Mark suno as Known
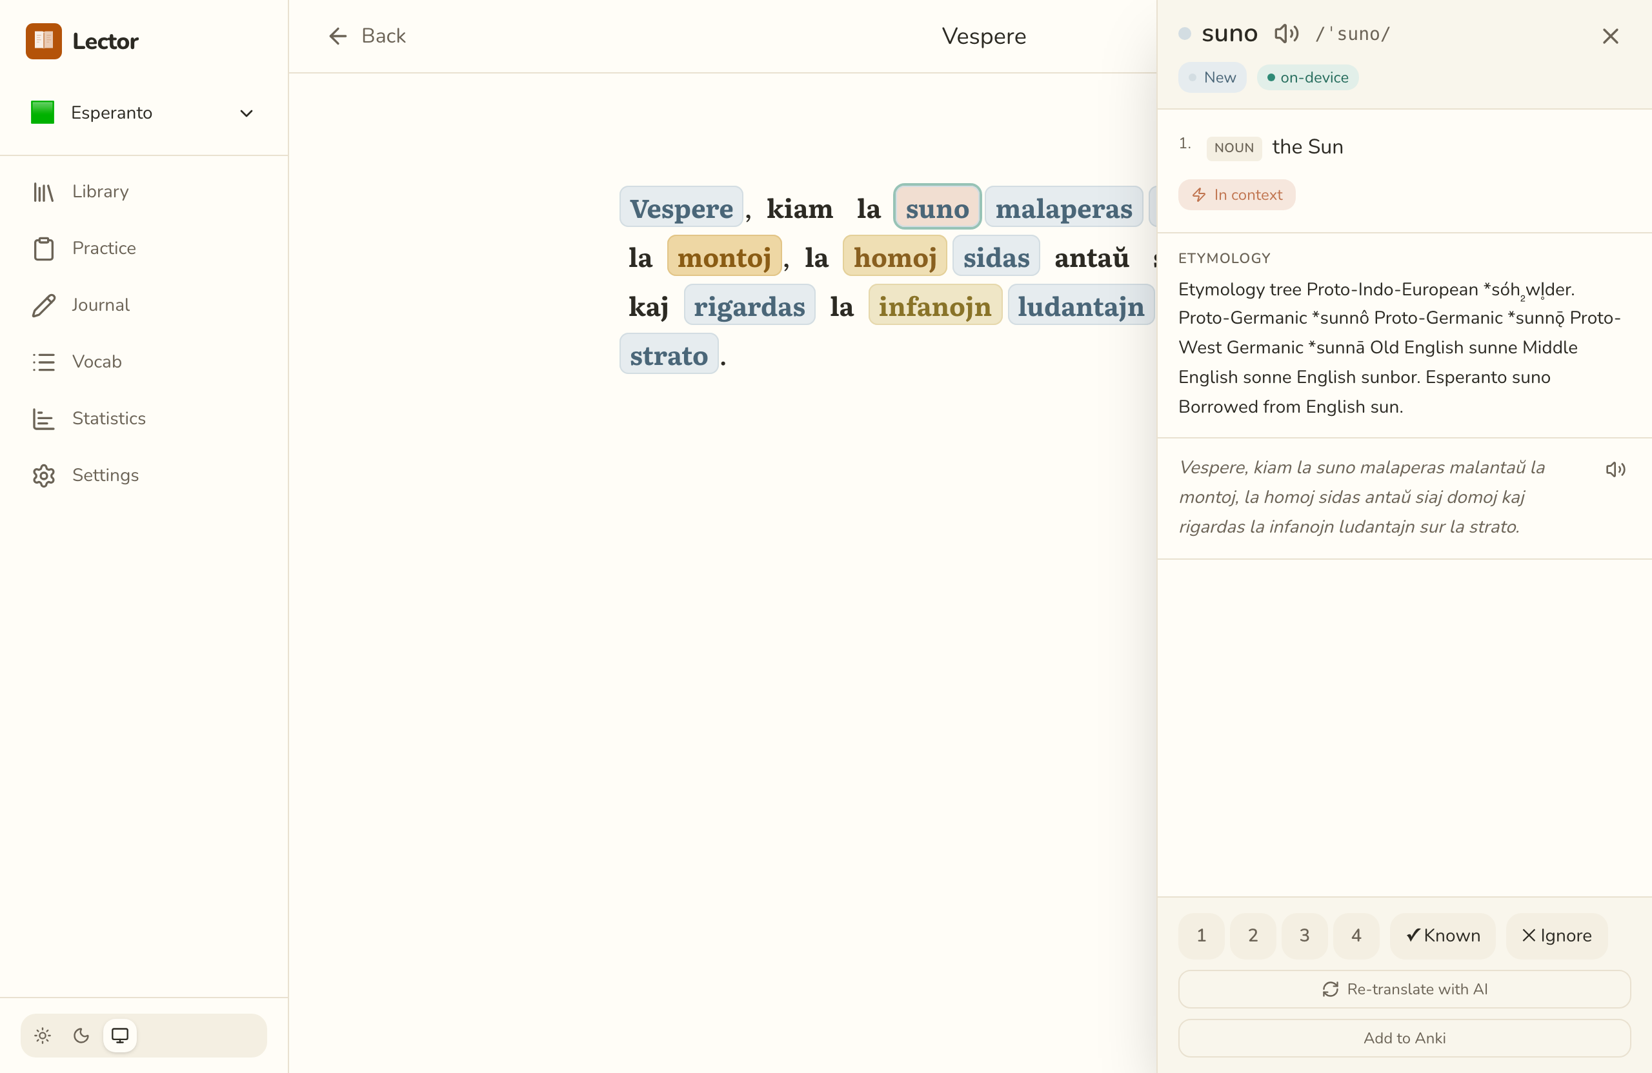 [x=1443, y=936]
